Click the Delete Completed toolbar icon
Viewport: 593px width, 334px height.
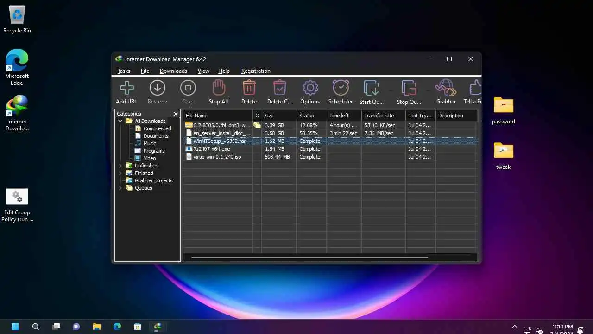coord(279,88)
